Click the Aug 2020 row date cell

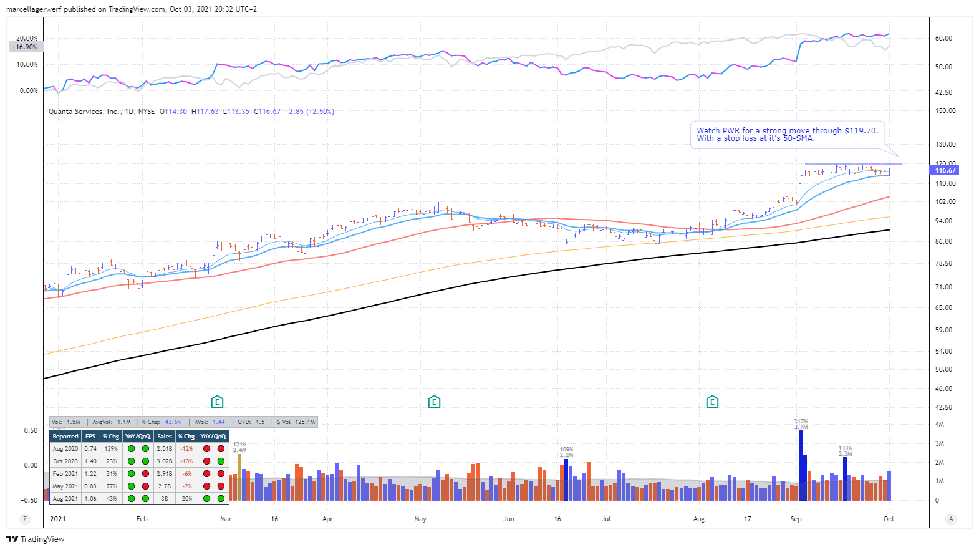tap(65, 449)
